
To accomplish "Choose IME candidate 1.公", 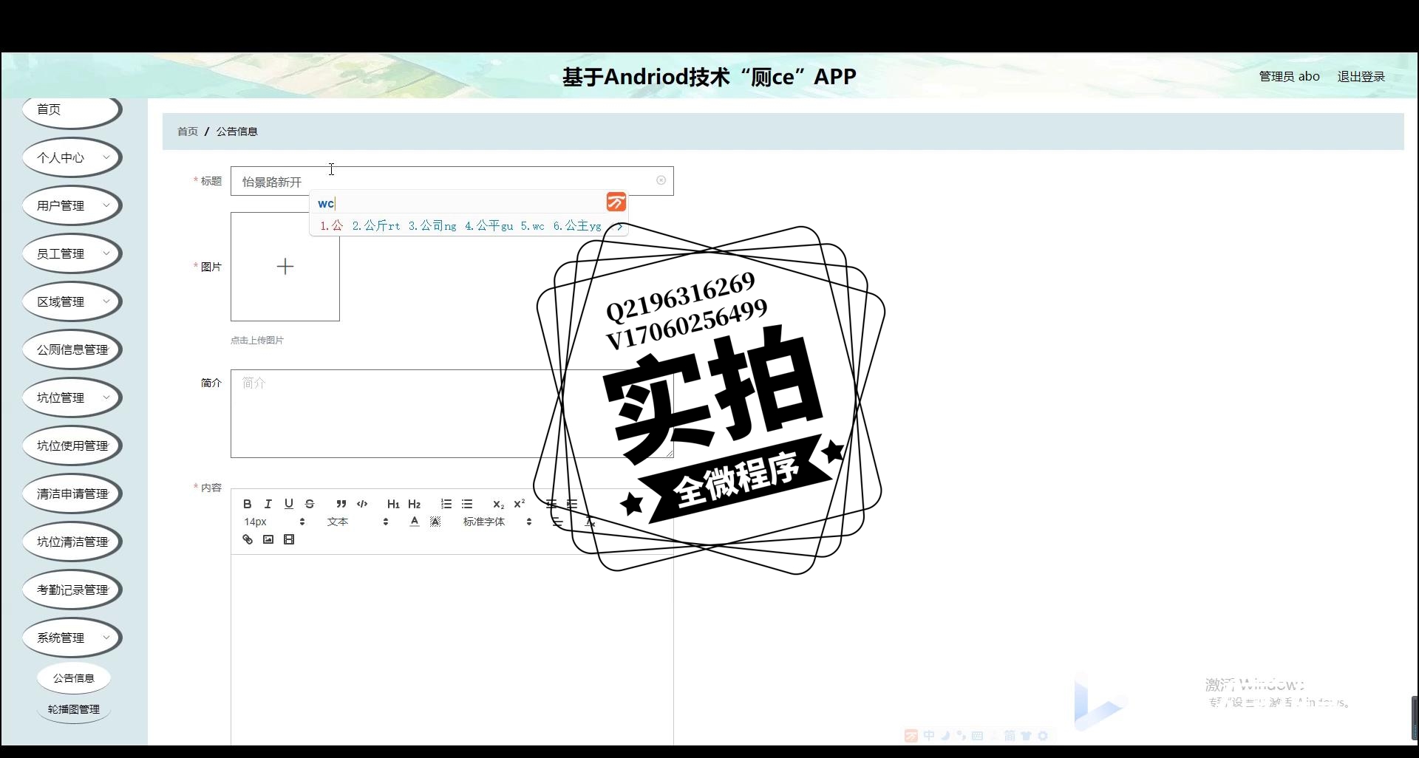I will (x=332, y=226).
